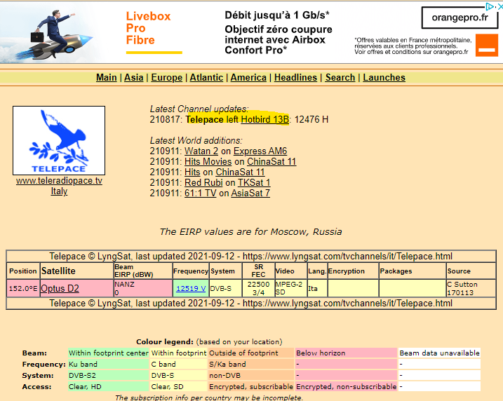The height and width of the screenshot is (401, 503).
Task: Click the MPEG-2 SD video cell
Action: (291, 289)
